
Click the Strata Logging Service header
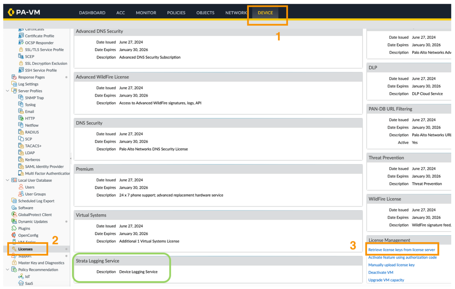(218, 261)
